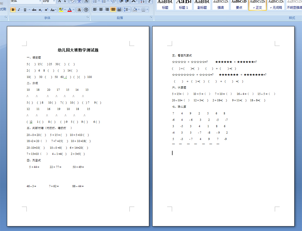This screenshot has width=302, height=231.
Task: Open the clipboard group dialog launcher
Action: (6, 17)
